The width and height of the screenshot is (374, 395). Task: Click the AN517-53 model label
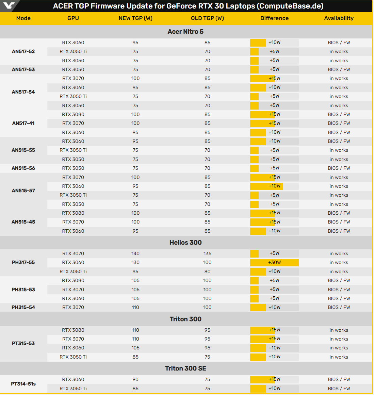pyautogui.click(x=23, y=69)
